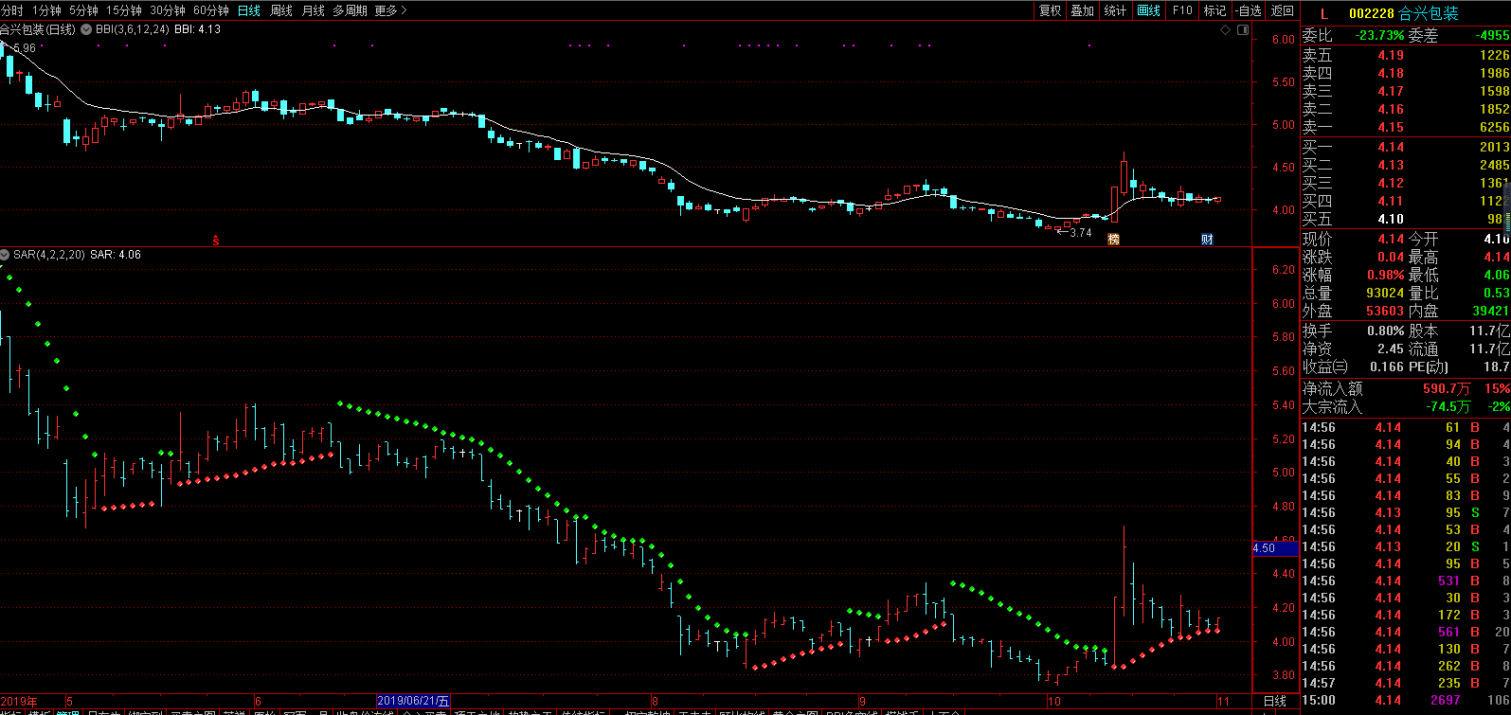Click 净流入额 value 590.7万

click(x=1447, y=388)
